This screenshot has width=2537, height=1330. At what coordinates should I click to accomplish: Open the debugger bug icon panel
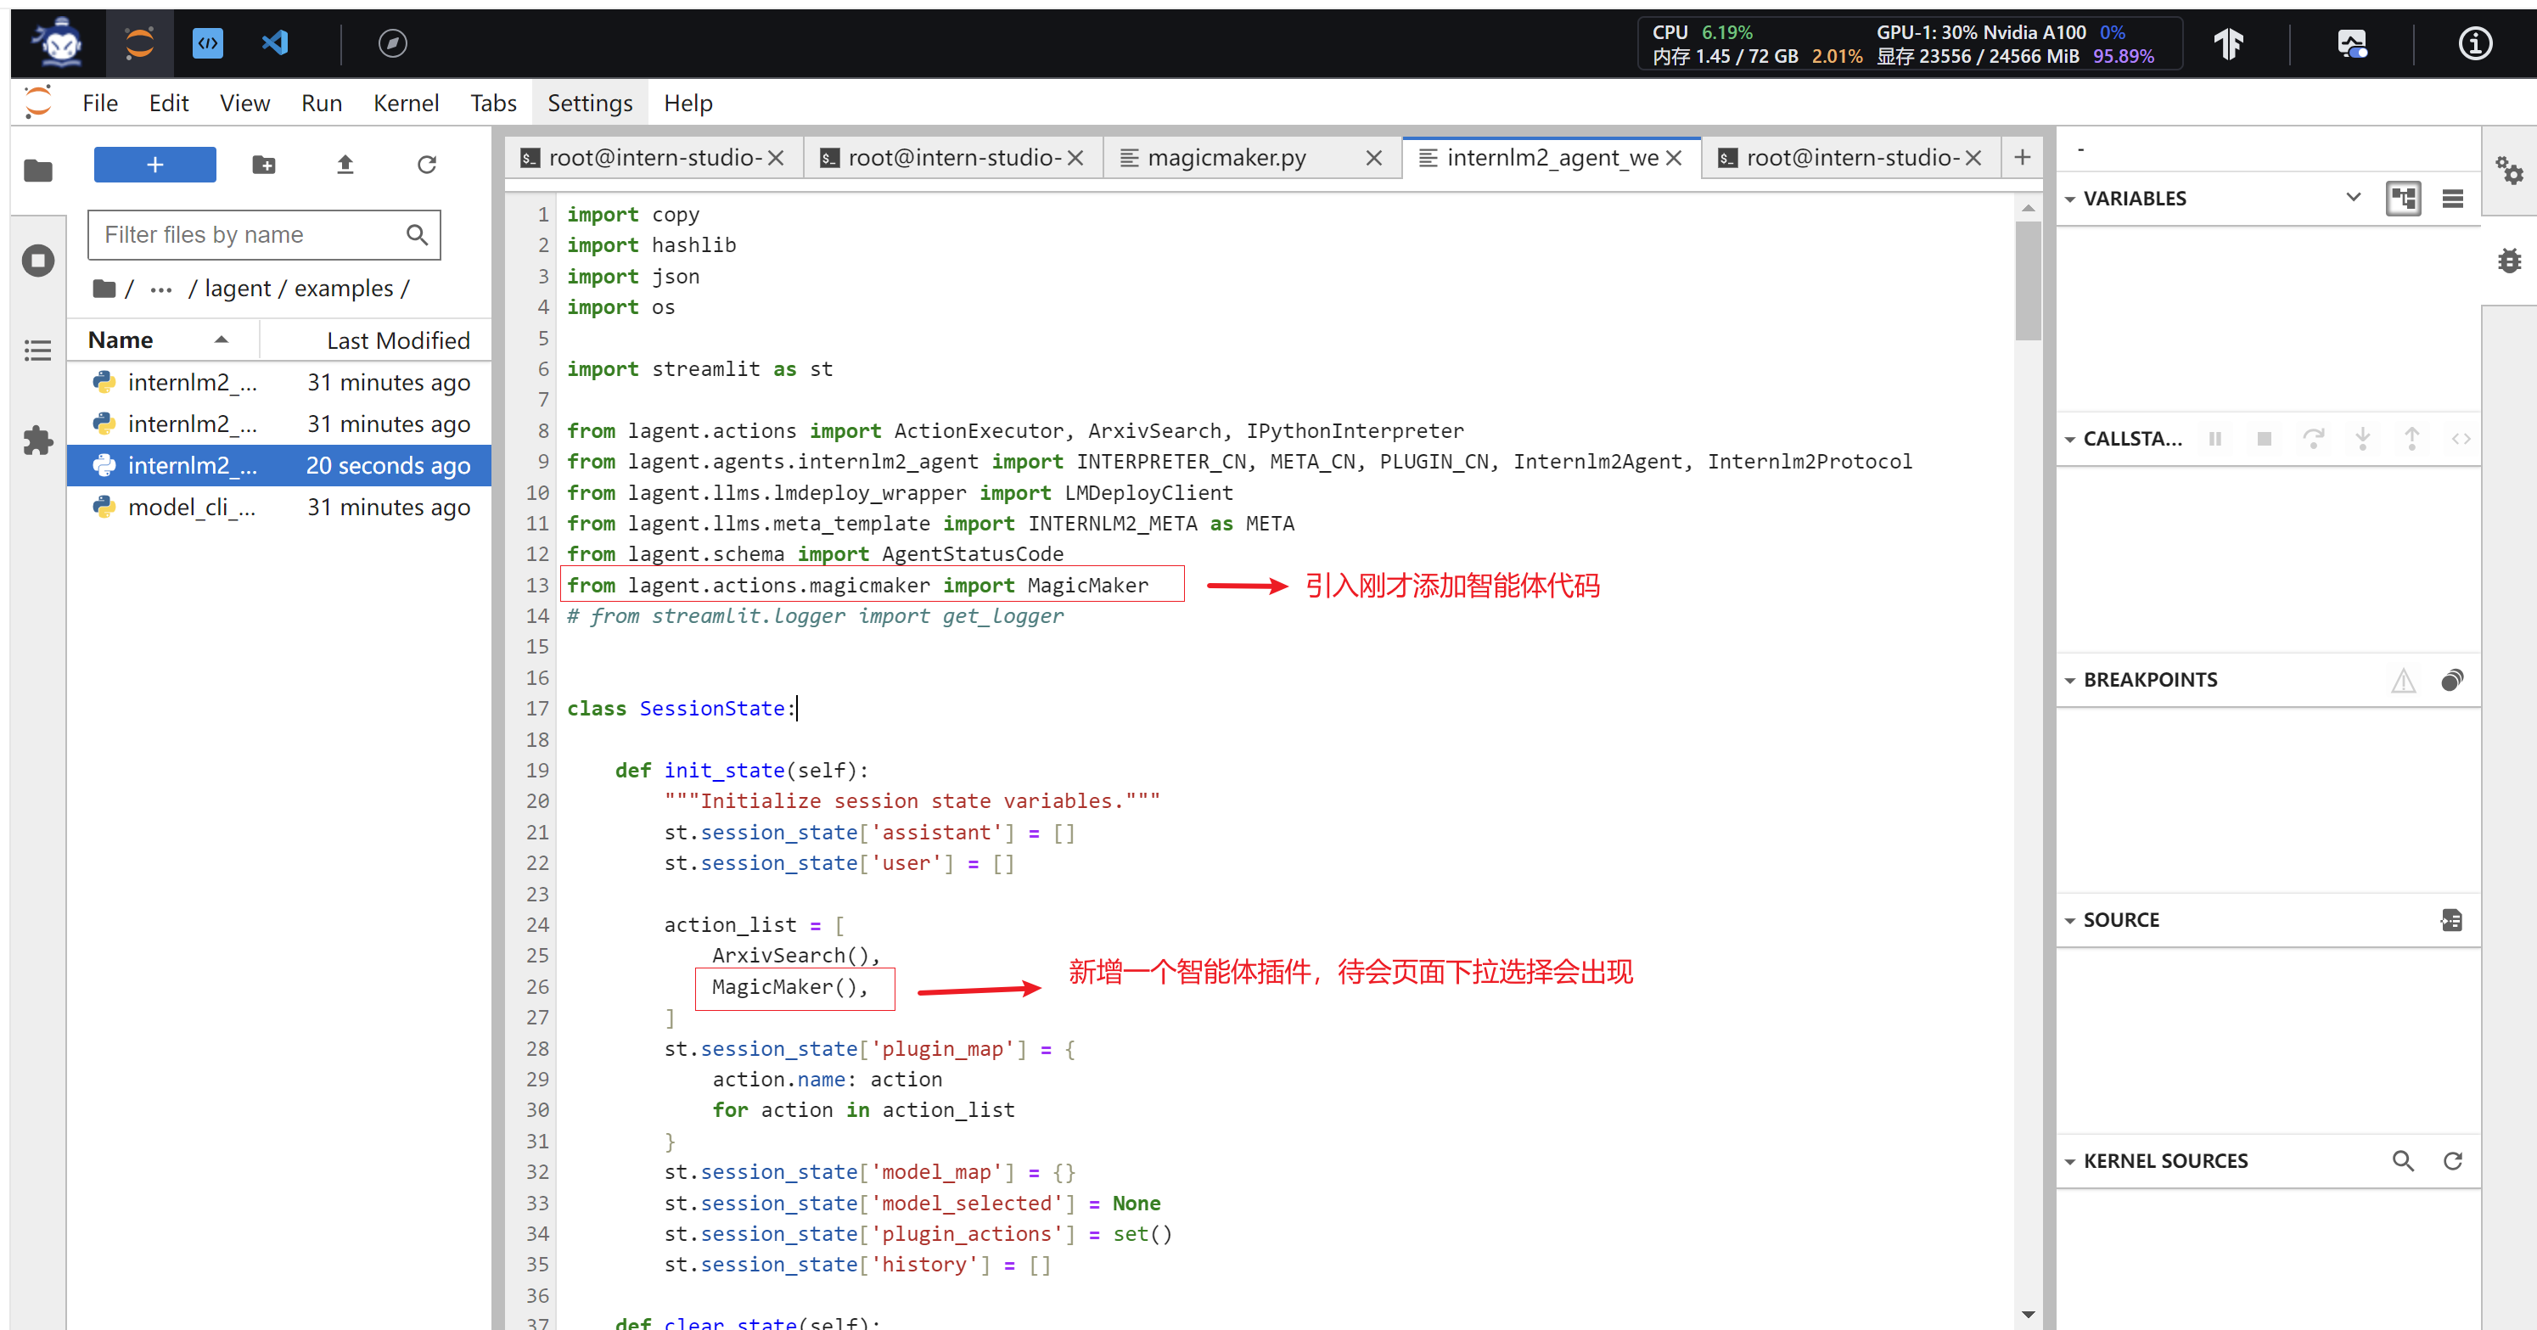click(x=2508, y=261)
